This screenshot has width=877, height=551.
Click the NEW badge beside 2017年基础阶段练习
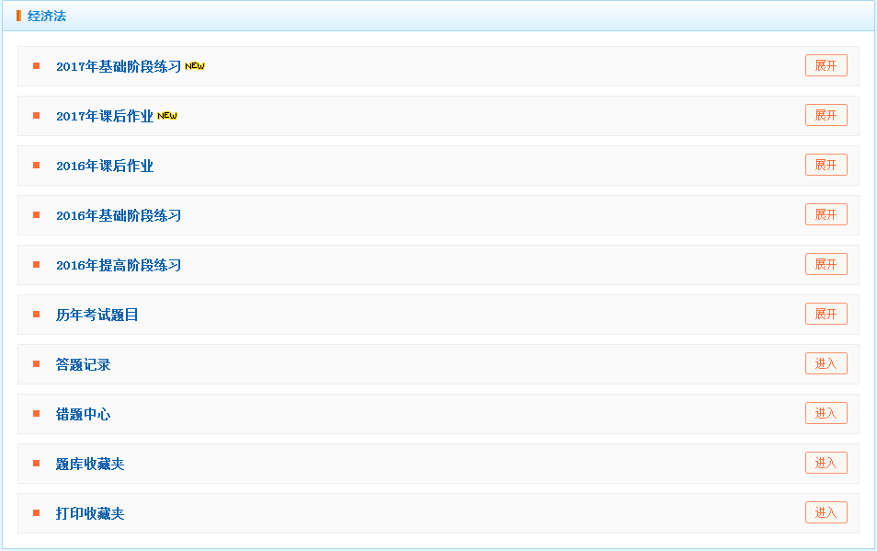(x=195, y=66)
